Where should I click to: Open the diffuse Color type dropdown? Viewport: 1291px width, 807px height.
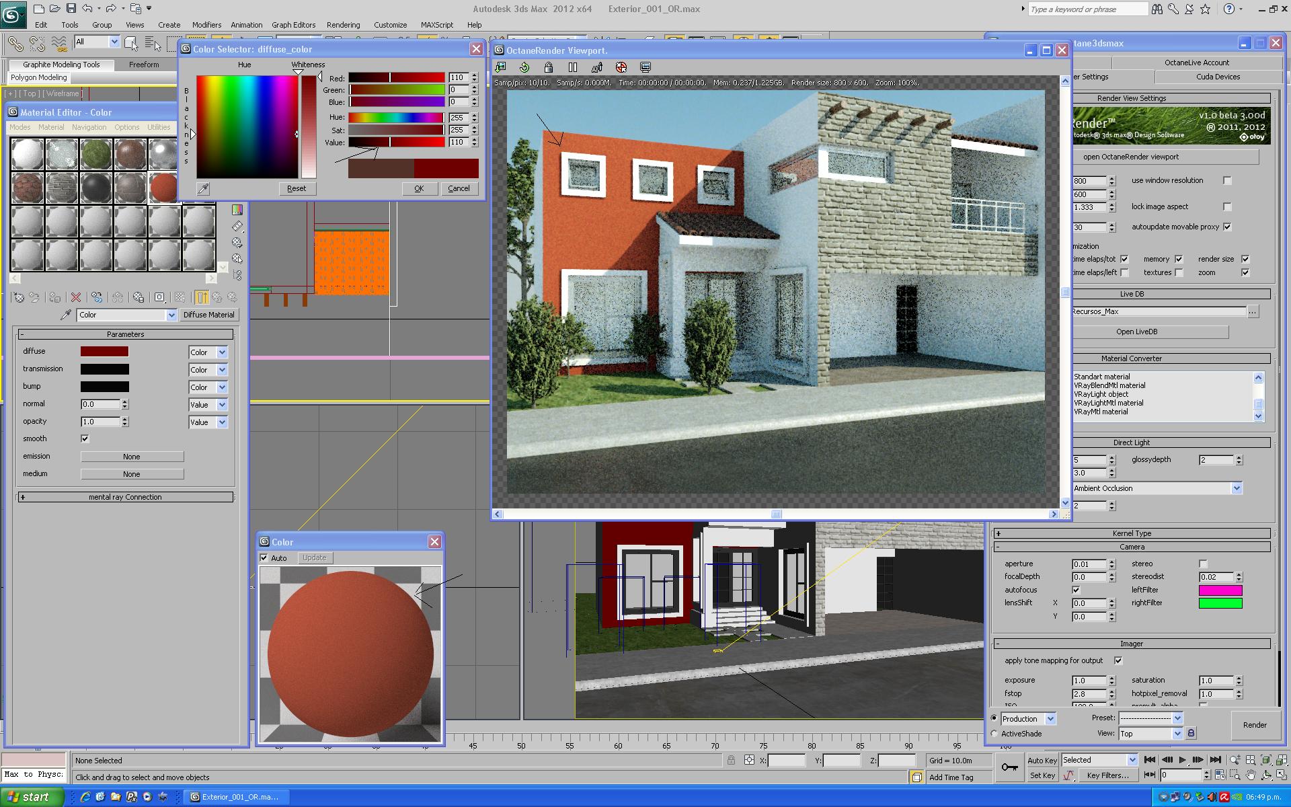[x=222, y=352]
